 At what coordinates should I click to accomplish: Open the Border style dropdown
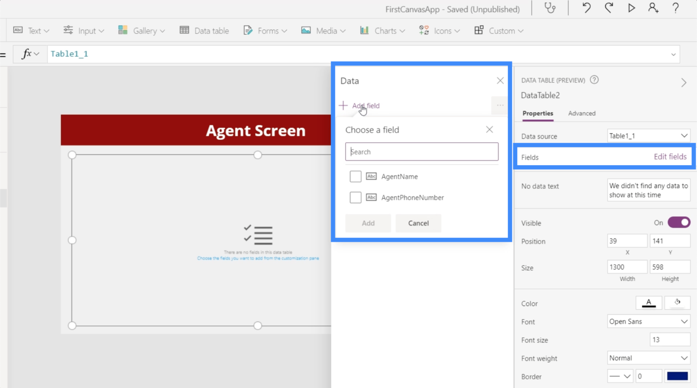click(620, 376)
